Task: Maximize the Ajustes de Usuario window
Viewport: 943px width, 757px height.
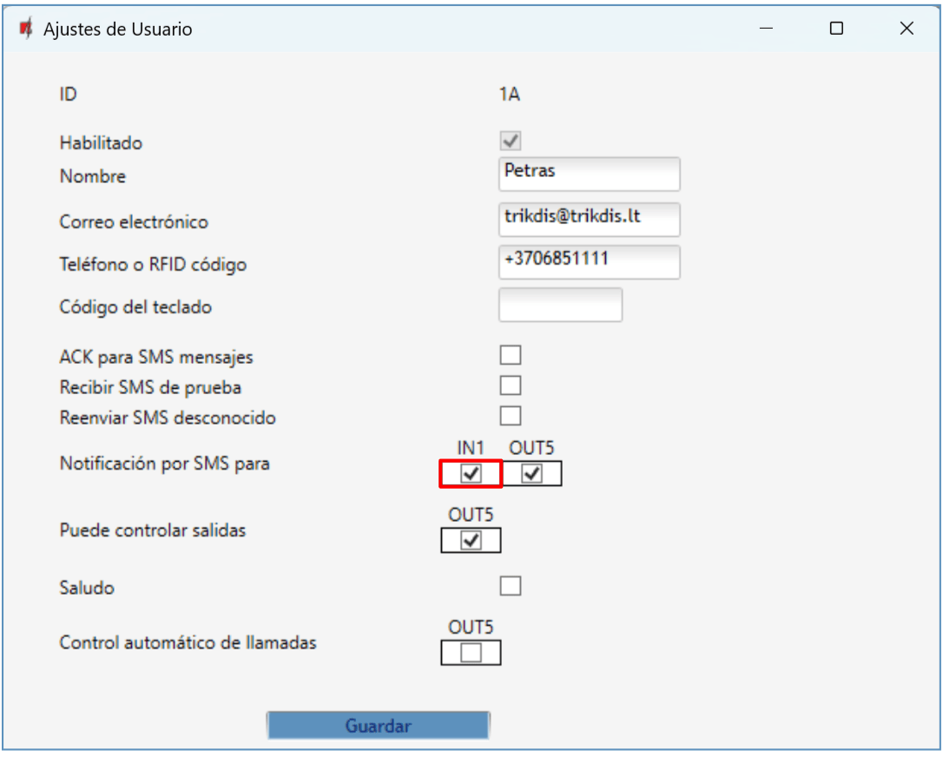Action: tap(836, 29)
